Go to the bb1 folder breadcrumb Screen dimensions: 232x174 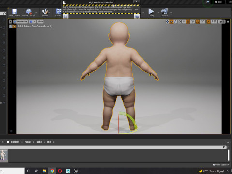(49, 142)
